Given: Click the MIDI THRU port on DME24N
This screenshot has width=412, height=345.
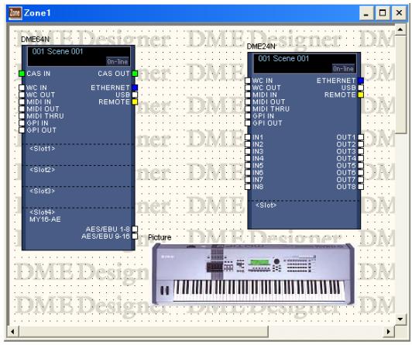Looking at the screenshot, I should pos(248,109).
